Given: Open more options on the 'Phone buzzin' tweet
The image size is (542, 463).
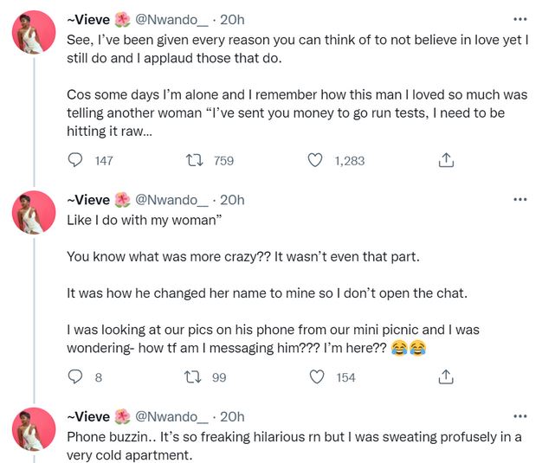Looking at the screenshot, I should [519, 416].
